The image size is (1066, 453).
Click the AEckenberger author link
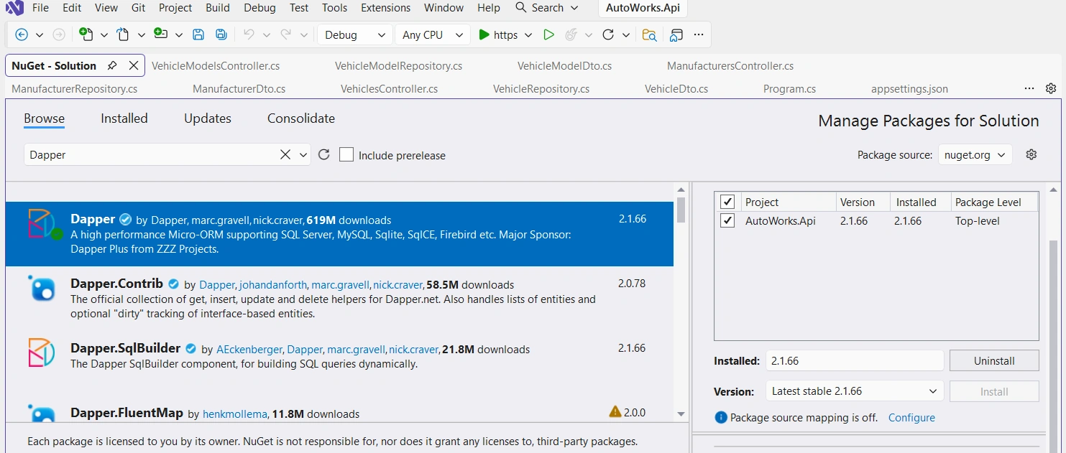[249, 350]
